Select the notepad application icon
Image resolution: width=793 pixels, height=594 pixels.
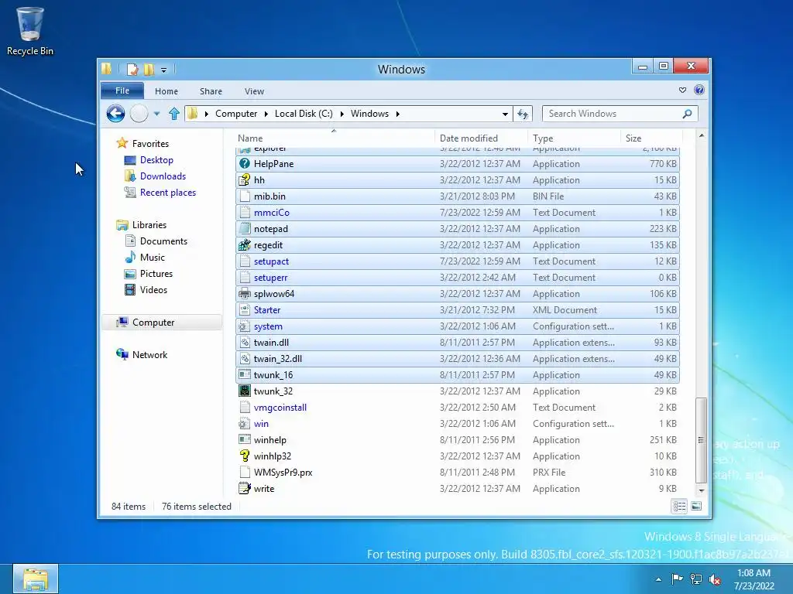[245, 229]
